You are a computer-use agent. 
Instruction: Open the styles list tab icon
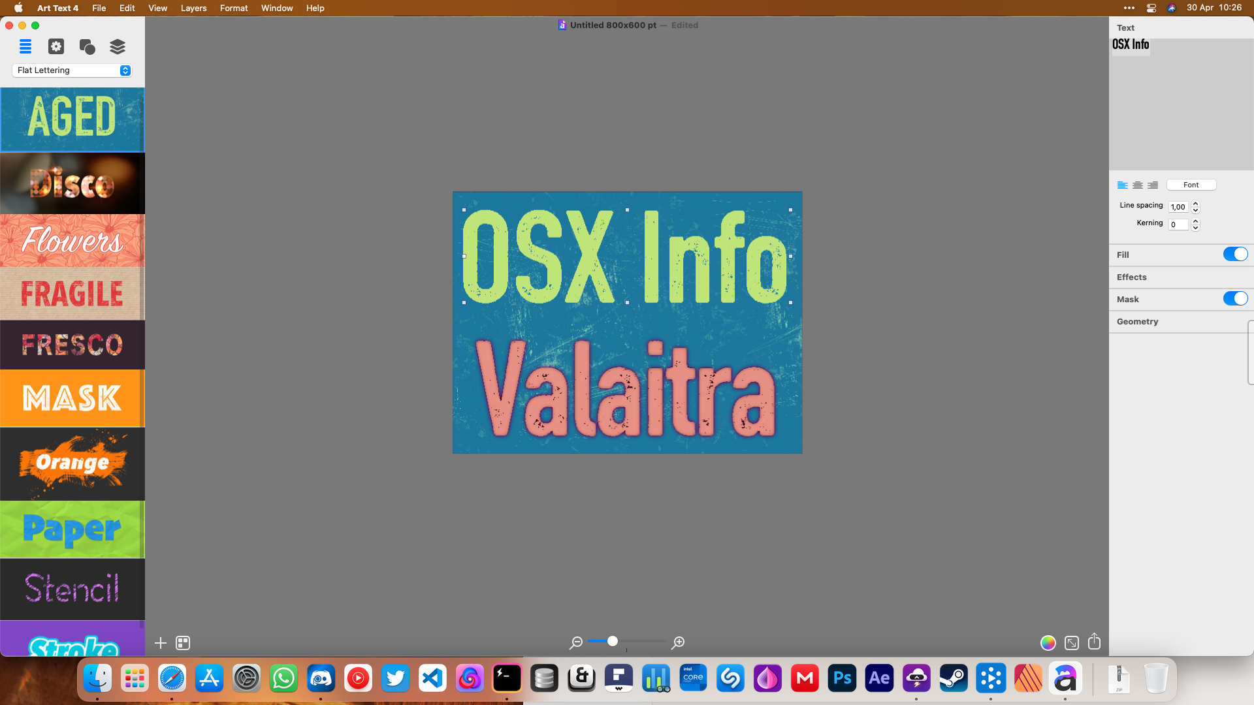25,46
